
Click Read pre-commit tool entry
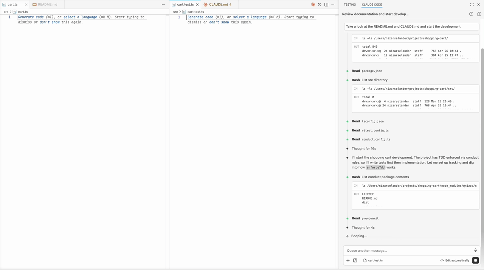click(365, 218)
